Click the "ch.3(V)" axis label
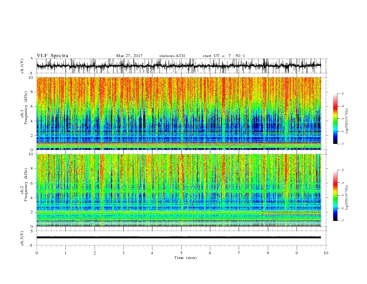This screenshot has height=284, width=367. 22,238
